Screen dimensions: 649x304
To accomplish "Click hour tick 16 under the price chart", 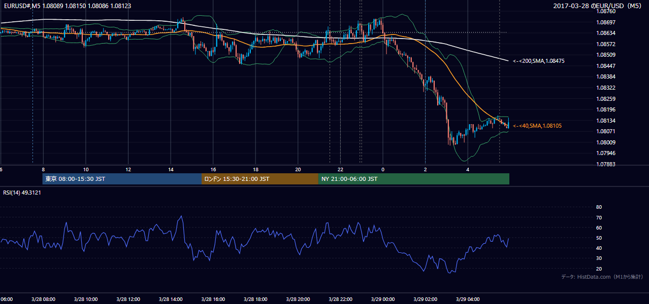I will tap(213, 170).
